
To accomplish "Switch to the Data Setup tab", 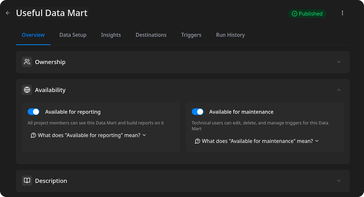I will [x=73, y=35].
